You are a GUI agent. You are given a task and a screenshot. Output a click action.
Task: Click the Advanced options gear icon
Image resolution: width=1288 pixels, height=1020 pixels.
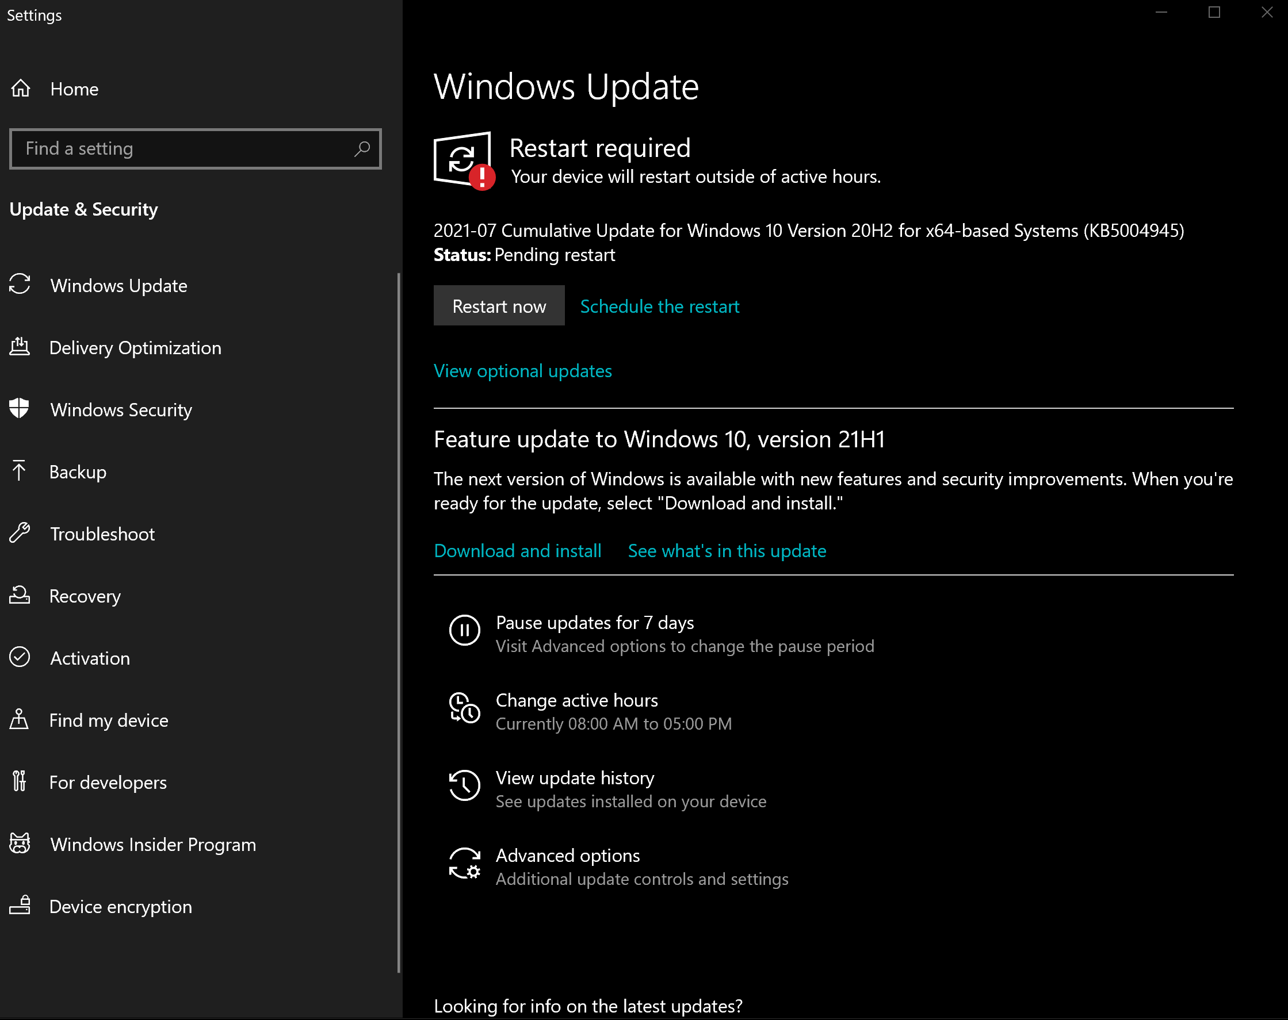[464, 864]
